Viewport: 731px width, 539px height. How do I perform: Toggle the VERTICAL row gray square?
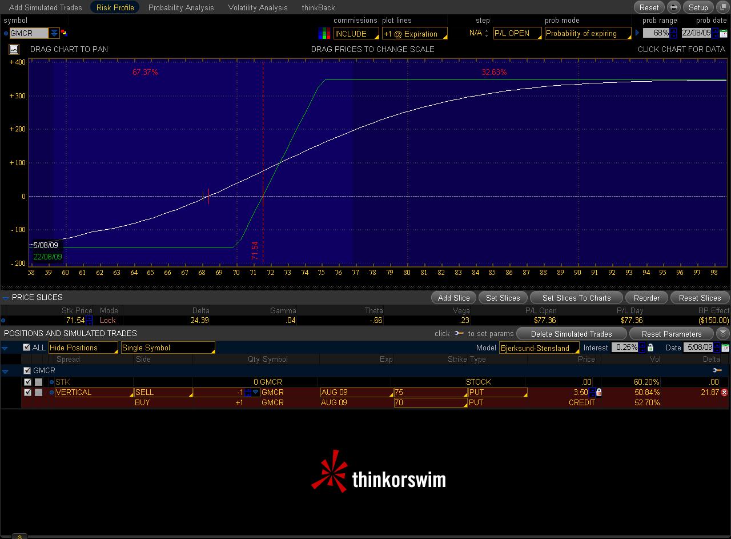[x=38, y=392]
